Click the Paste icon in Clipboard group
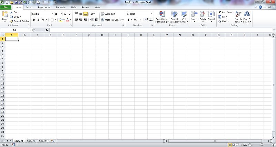The height and width of the screenshot is (147, 276). [5, 14]
